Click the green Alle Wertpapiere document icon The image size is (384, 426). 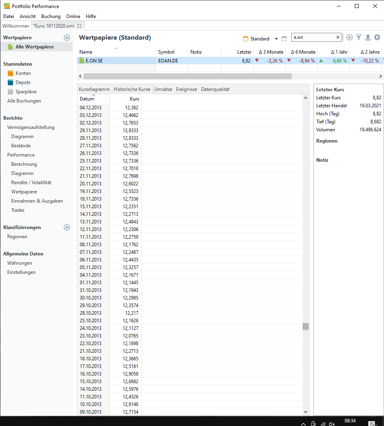click(10, 47)
